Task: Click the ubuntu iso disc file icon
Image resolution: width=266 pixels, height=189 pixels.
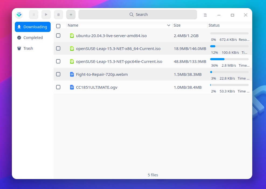Action: point(72,36)
